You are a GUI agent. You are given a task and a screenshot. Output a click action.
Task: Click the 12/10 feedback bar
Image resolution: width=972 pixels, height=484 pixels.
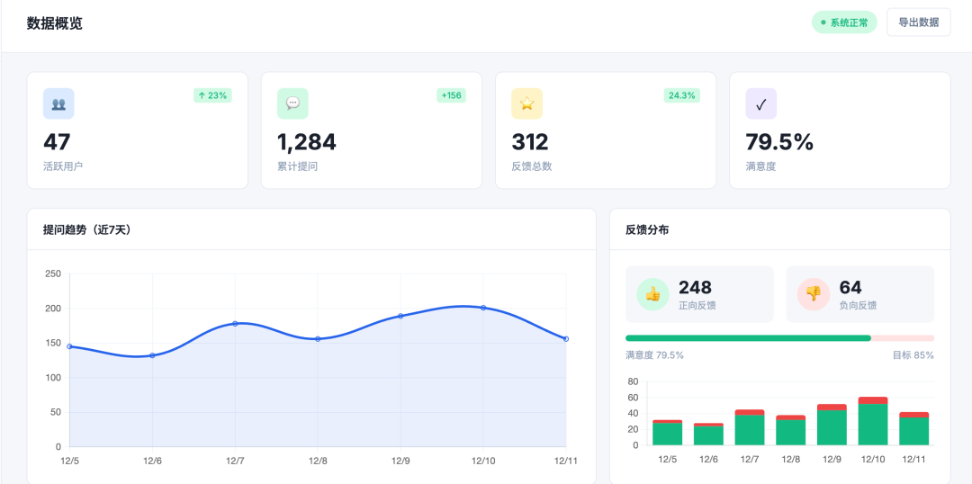873,421
